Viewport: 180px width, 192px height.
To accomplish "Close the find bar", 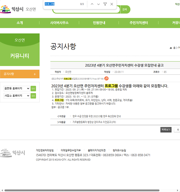I will (112, 4).
